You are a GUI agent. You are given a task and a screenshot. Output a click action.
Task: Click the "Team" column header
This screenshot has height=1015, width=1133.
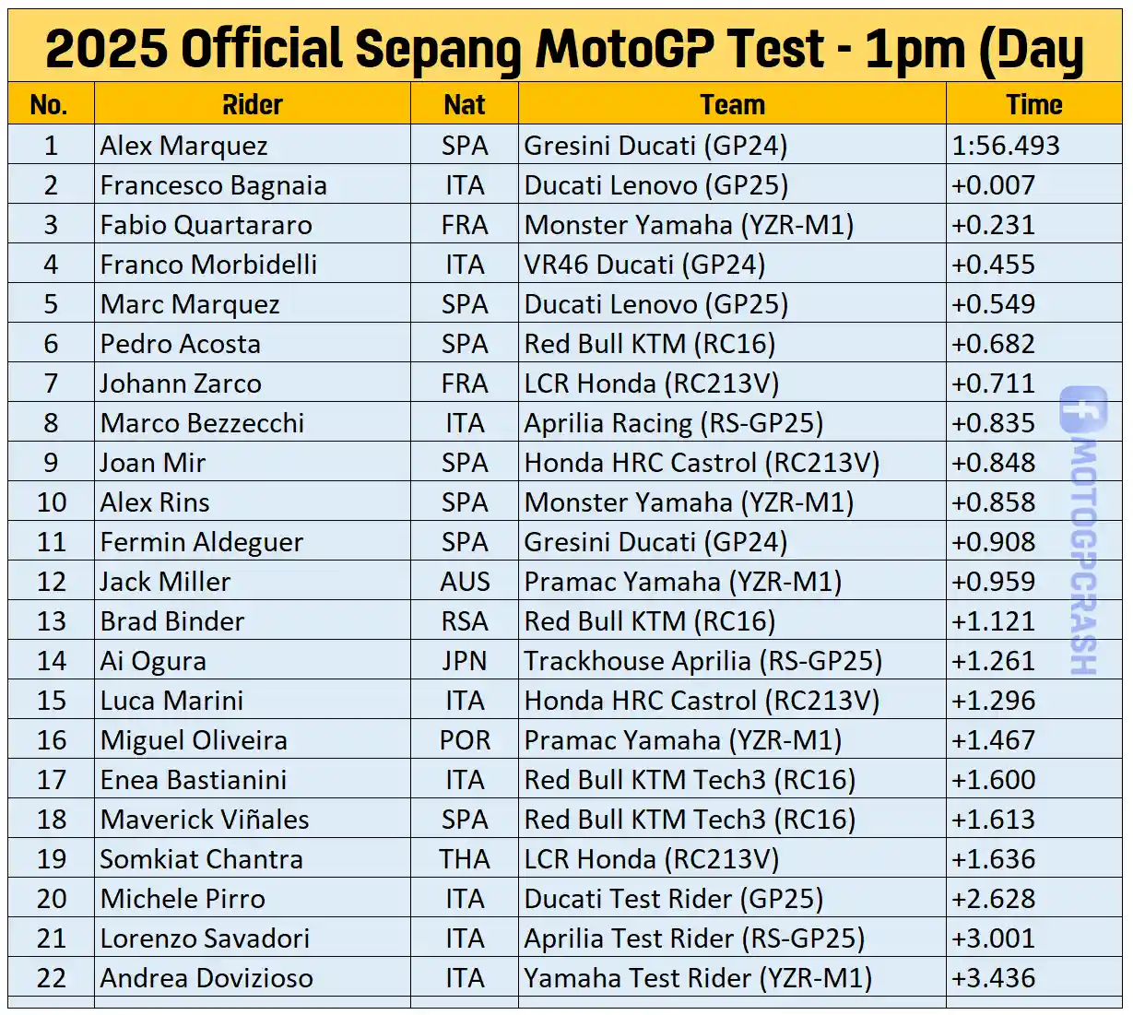click(732, 105)
